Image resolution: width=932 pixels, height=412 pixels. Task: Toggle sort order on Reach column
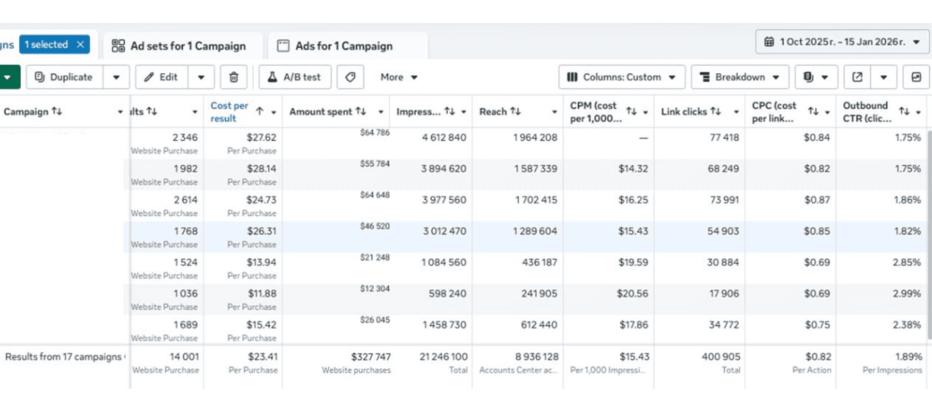click(515, 111)
